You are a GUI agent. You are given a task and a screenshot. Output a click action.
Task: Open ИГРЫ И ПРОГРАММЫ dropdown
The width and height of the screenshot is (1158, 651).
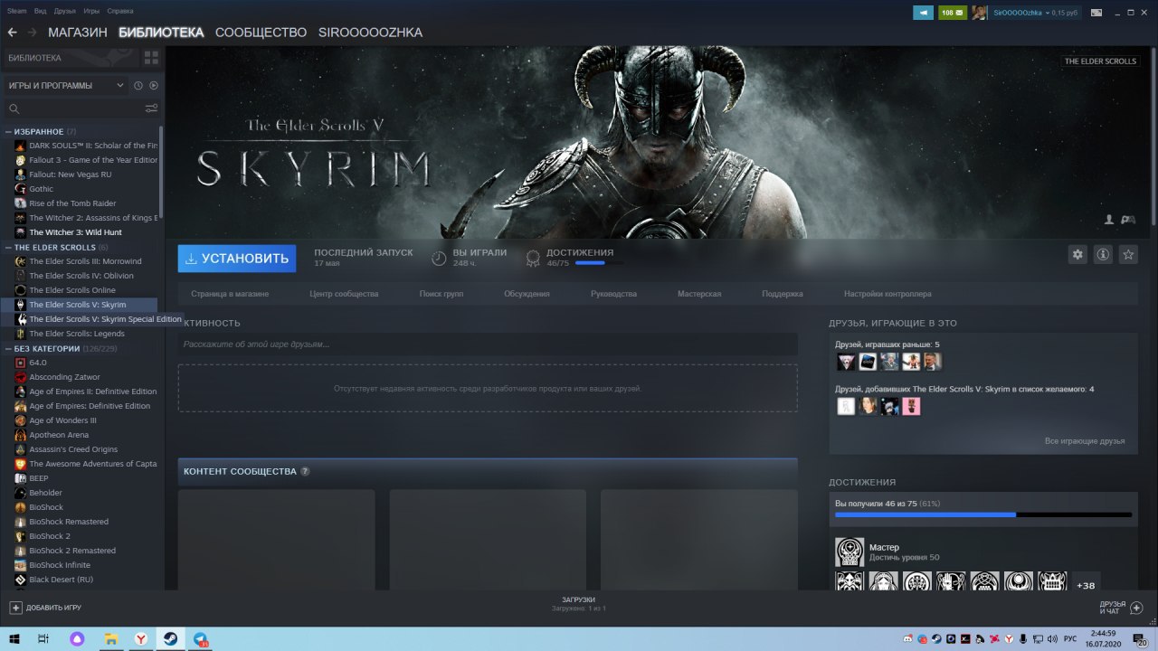(66, 86)
